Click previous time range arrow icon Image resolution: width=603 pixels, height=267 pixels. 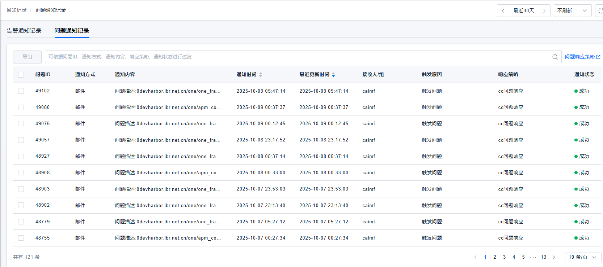(503, 11)
